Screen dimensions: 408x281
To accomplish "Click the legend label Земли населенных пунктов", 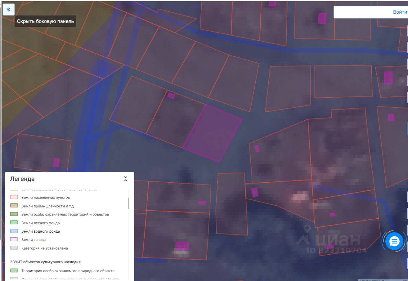I will pos(46,198).
